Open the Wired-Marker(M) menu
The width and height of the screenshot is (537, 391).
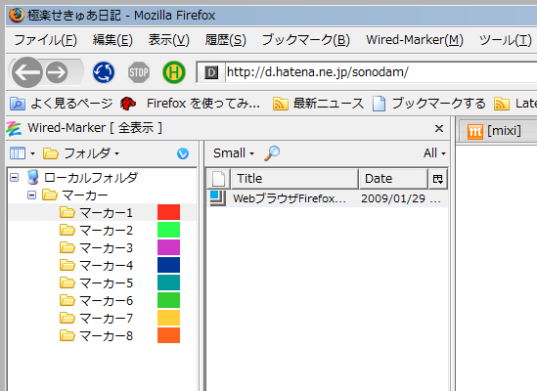(415, 40)
